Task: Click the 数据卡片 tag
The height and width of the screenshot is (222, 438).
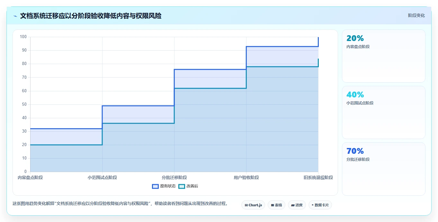Action: point(320,205)
